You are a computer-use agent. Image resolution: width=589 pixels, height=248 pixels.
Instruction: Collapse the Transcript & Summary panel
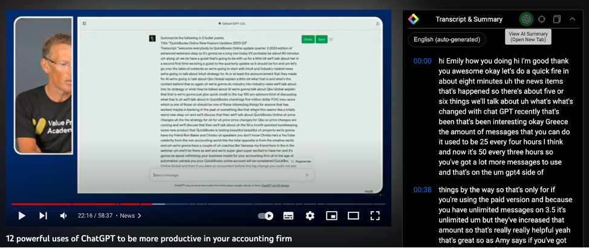[x=572, y=19]
